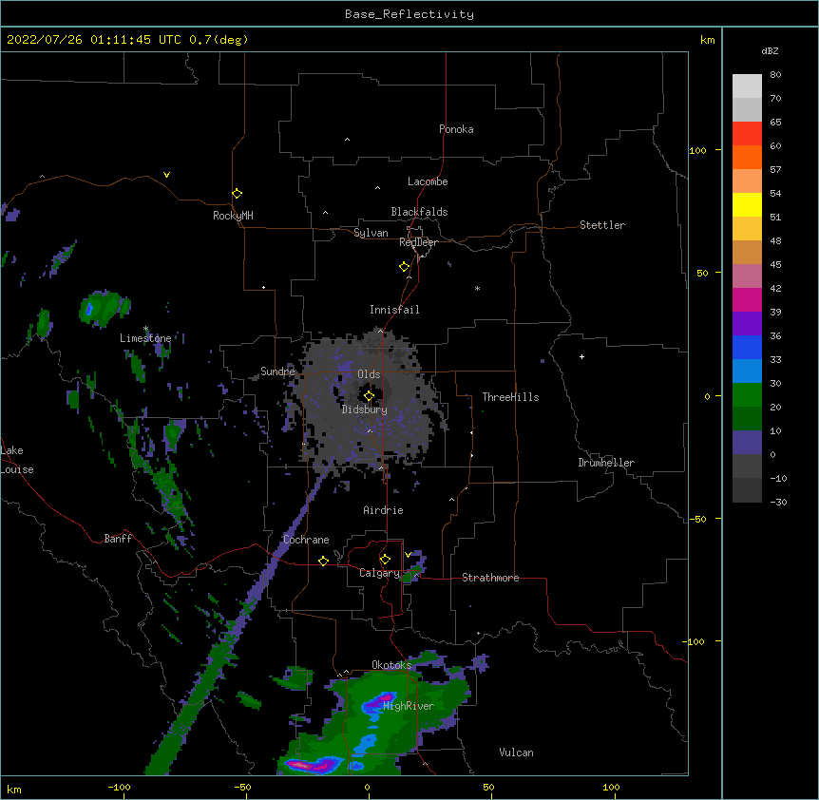Click the Cochrane town label
819x800 pixels.
306,540
